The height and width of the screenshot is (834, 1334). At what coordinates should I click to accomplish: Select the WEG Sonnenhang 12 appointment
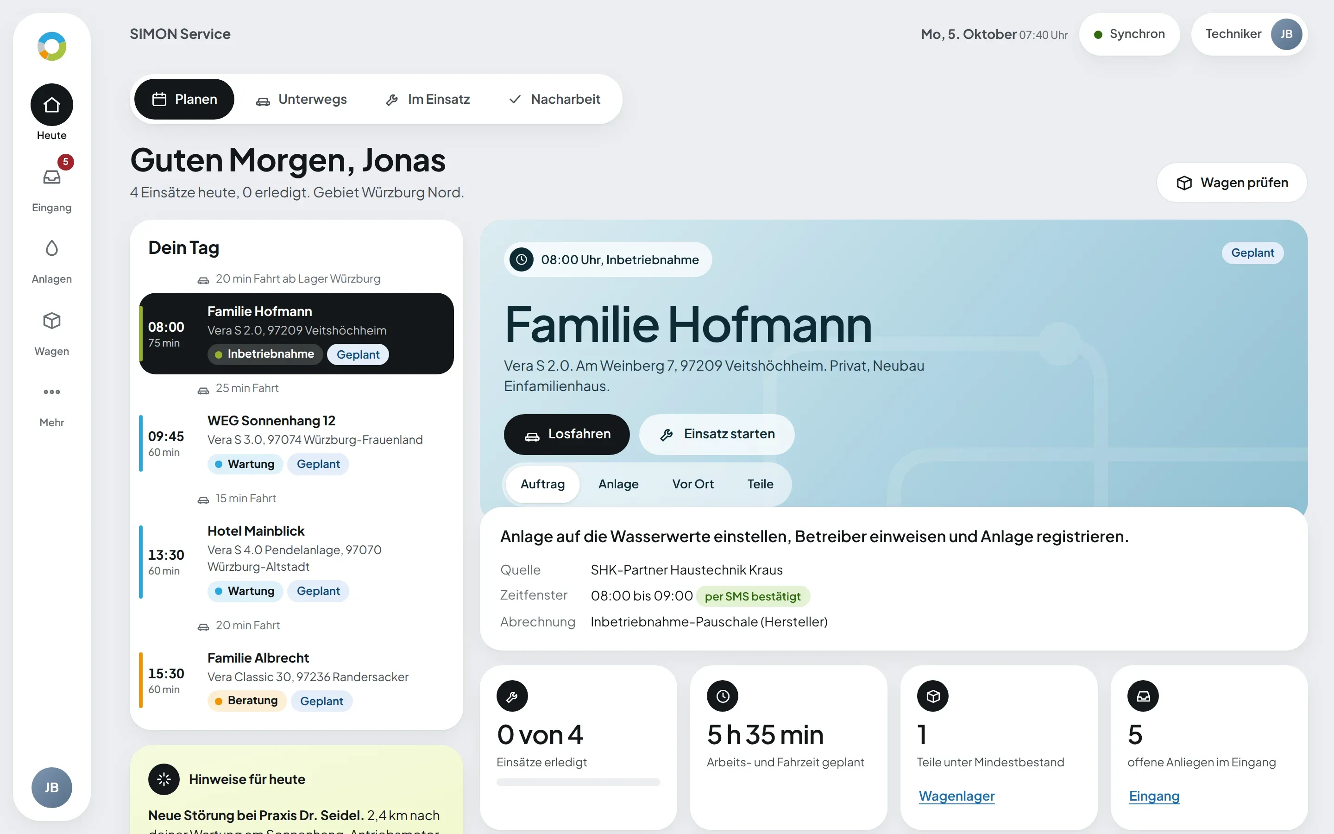[296, 443]
